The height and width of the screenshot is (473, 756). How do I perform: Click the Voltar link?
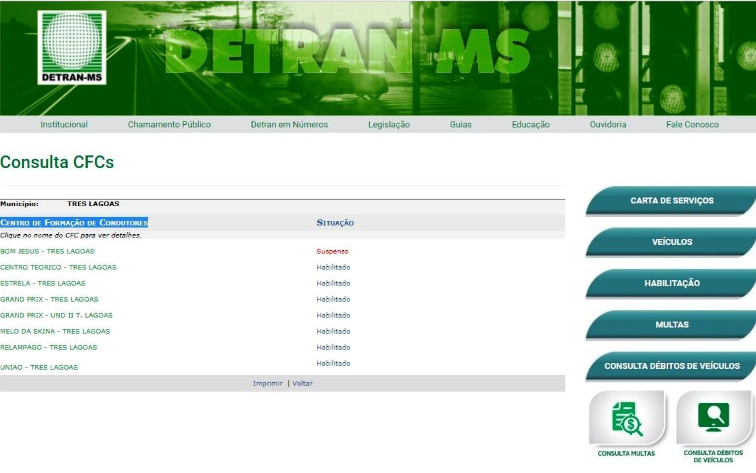(302, 383)
